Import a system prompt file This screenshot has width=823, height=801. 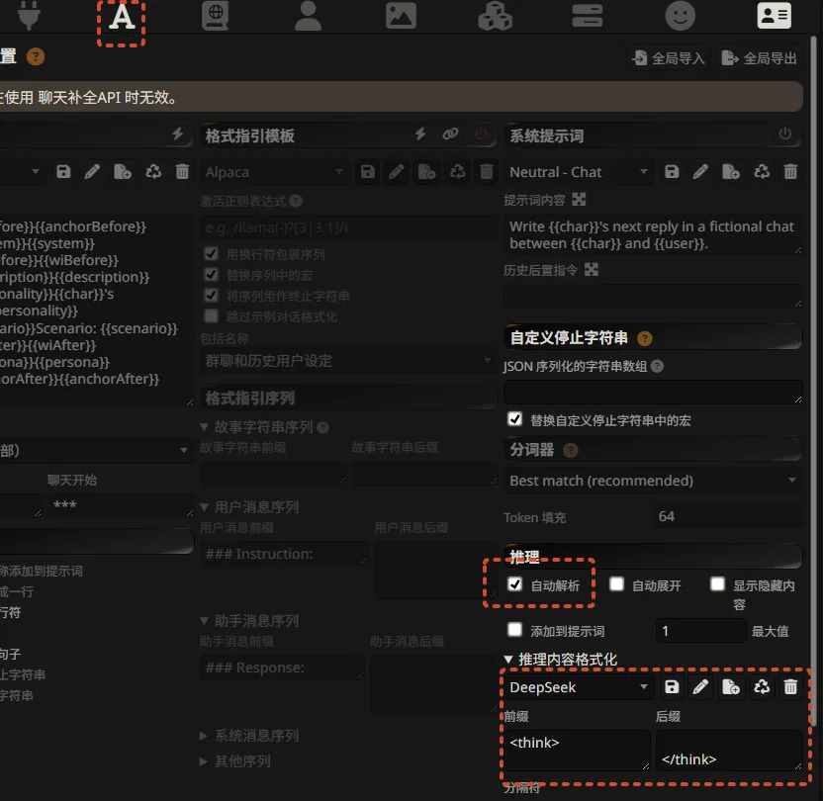pyautogui.click(x=731, y=172)
